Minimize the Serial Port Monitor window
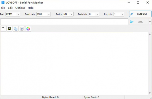The width and height of the screenshot is (152, 99). click(129, 3)
